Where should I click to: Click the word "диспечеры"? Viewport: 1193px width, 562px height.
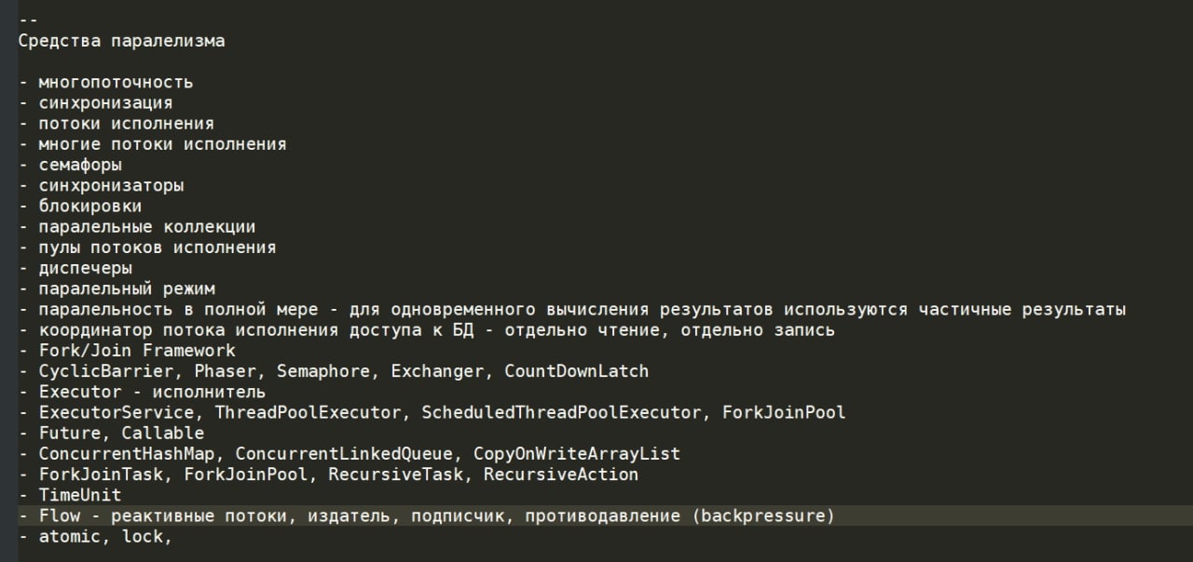85,268
